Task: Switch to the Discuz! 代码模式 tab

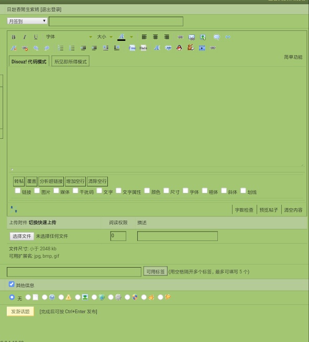Action: pyautogui.click(x=29, y=62)
